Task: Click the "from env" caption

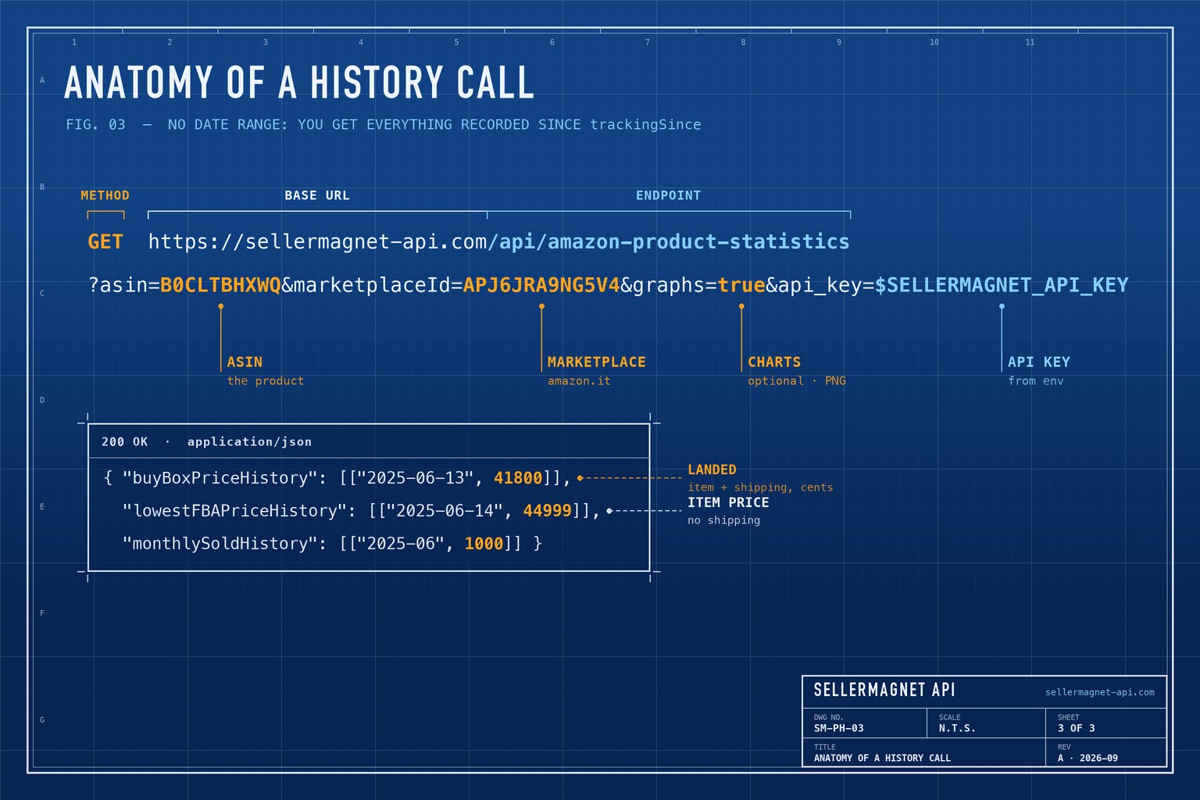Action: 1036,381
